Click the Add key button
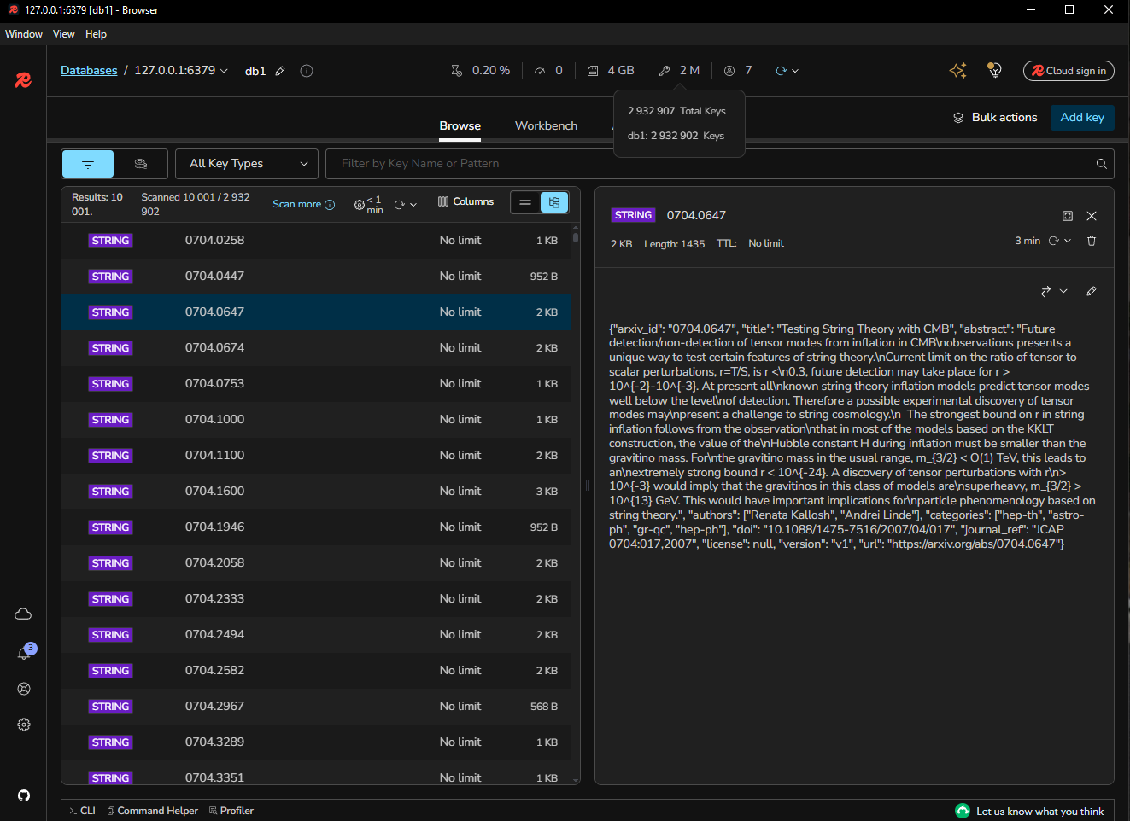The height and width of the screenshot is (821, 1130). pyautogui.click(x=1081, y=117)
